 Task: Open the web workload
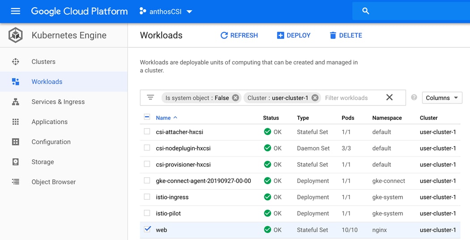161,230
